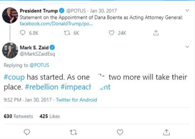Like Mark S. Zaid's tweet
Image resolution: width=195 pixels, height=139 pixels.
pos(120,132)
